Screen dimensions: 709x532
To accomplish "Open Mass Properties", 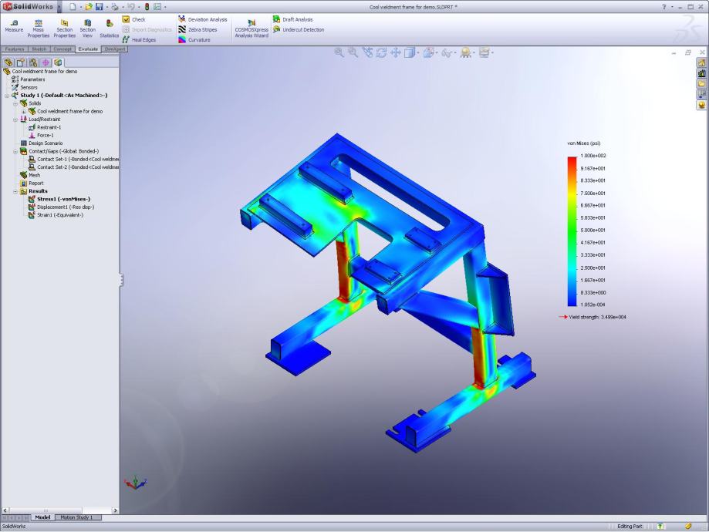I will (x=37, y=26).
